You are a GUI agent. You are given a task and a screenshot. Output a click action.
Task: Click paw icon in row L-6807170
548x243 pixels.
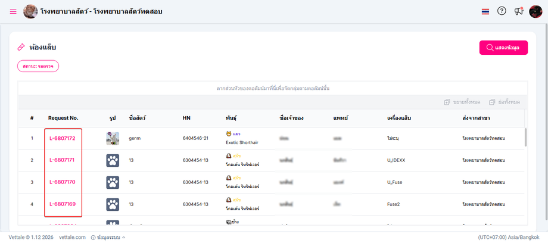pyautogui.click(x=113, y=182)
